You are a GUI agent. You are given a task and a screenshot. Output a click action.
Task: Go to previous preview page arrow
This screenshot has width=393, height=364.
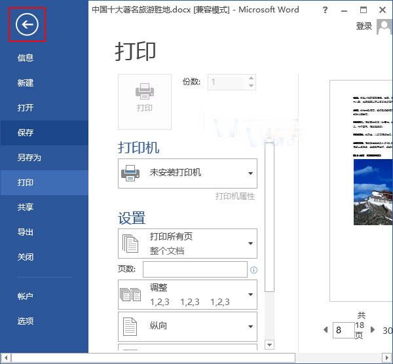(326, 330)
